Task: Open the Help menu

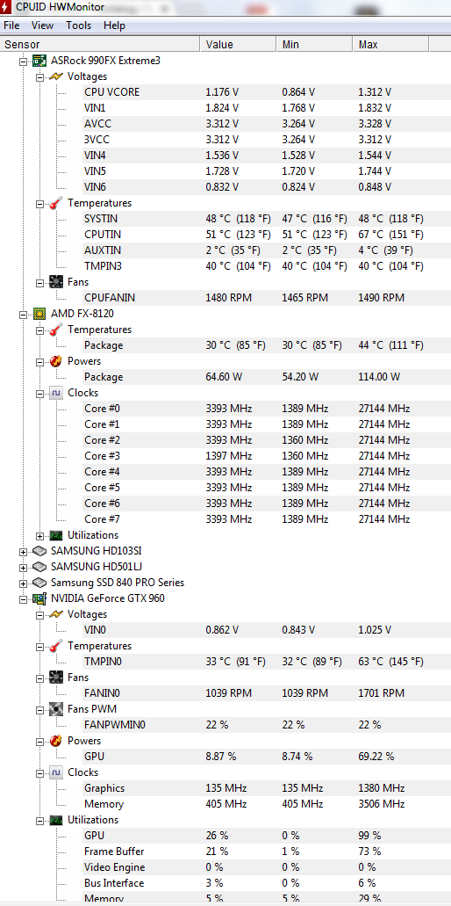Action: click(114, 25)
